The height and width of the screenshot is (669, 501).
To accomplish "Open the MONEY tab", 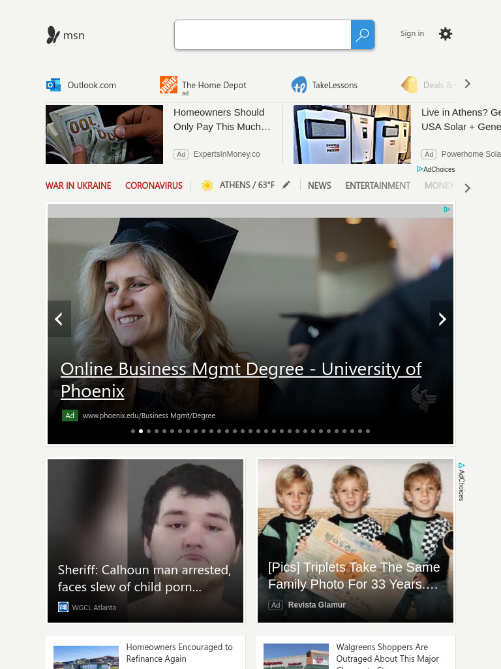I will (x=439, y=186).
